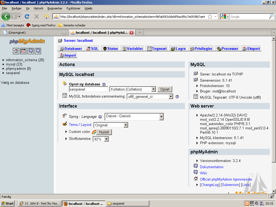This screenshot has width=276, height=207.
Task: Switch to the (Unavngivet) tab
Action: pos(34,33)
